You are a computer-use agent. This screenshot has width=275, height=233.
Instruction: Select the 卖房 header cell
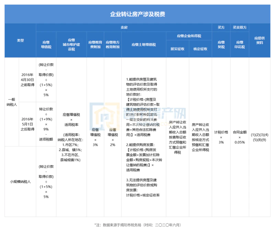(x=124, y=27)
